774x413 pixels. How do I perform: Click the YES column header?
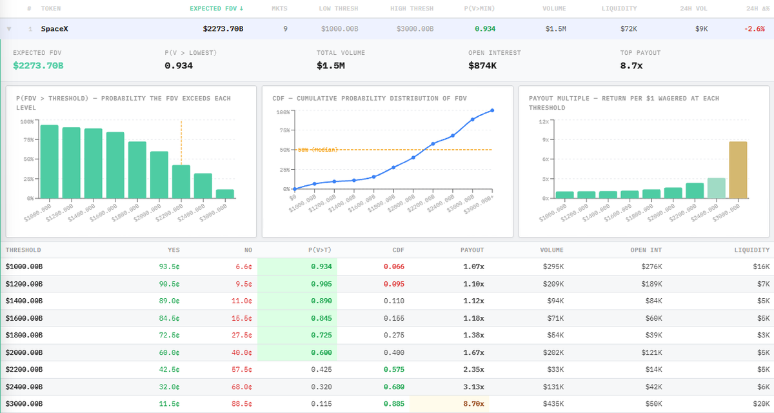pos(173,250)
